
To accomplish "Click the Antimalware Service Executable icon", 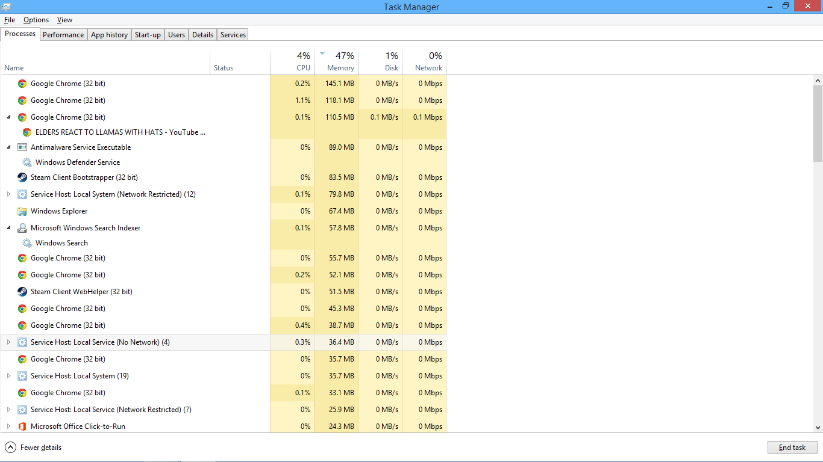I will (22, 147).
